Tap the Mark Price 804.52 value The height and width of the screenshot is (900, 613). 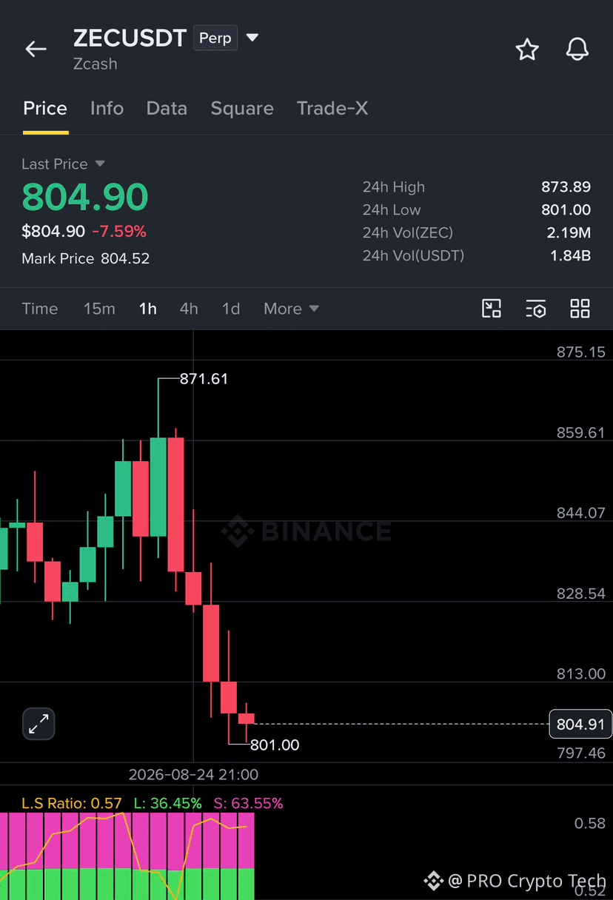click(x=125, y=258)
